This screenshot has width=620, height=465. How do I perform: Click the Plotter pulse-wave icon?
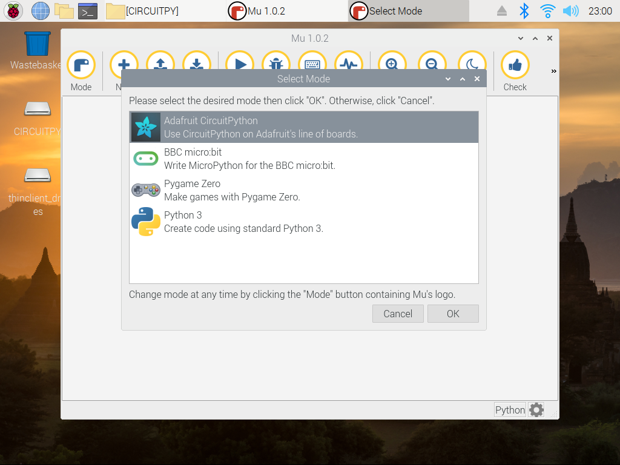(x=348, y=61)
